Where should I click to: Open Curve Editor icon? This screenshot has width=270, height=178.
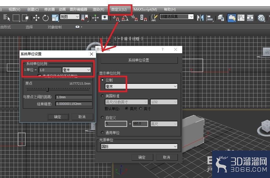241,18
